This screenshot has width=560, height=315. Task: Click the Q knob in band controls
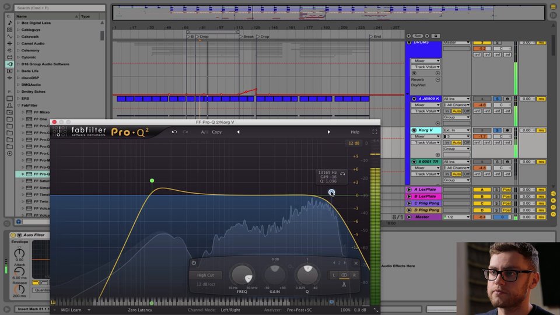coord(307,274)
